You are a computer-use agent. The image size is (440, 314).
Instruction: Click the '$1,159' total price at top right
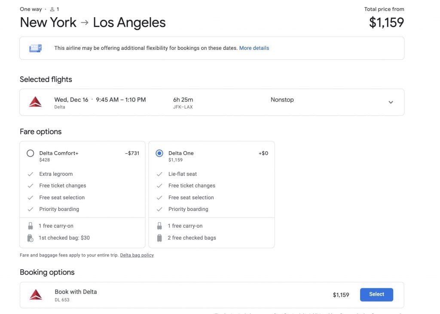pyautogui.click(x=386, y=22)
